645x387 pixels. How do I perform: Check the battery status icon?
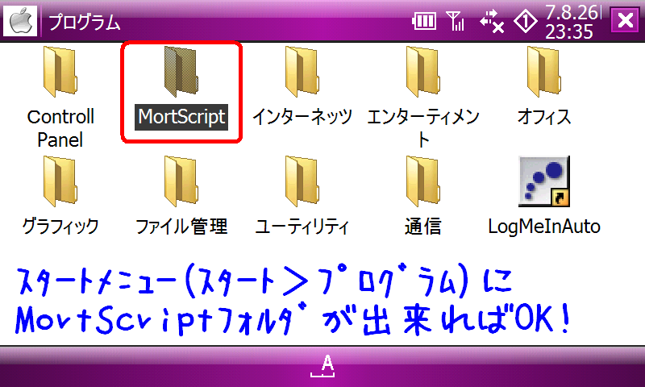click(x=424, y=21)
